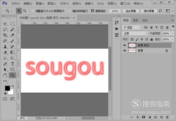Select the Magic Wand tool
176x121 pixels.
click(12, 30)
